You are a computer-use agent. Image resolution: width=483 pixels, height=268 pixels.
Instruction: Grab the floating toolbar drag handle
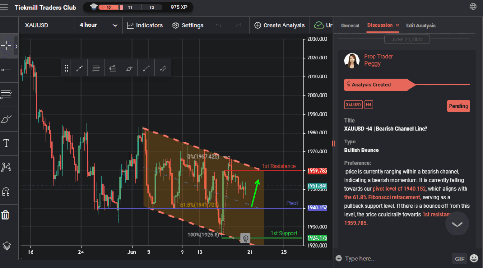coord(66,68)
